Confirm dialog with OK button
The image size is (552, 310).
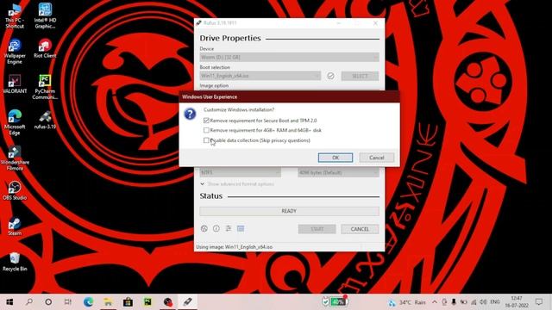(336, 158)
